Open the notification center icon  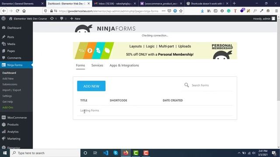pyautogui.click(x=274, y=153)
